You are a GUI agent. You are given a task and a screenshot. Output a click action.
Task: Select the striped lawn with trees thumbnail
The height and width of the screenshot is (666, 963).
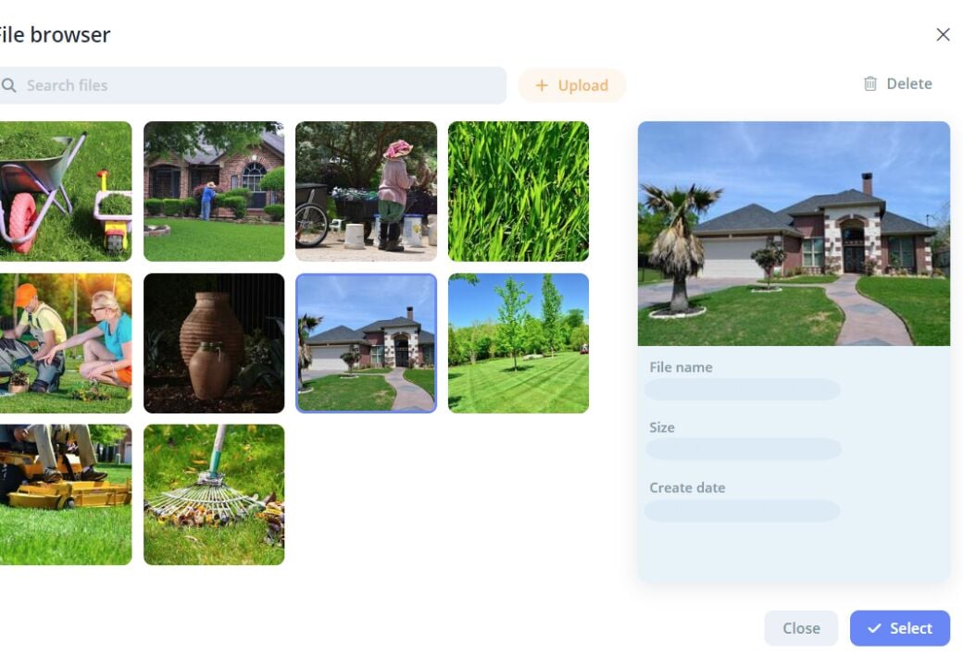click(519, 343)
